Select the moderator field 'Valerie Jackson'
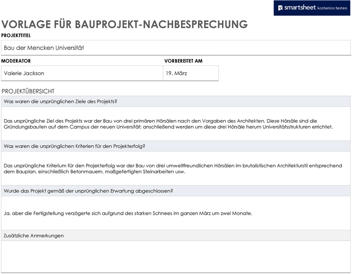This screenshot has height=274, width=353. 82,73
